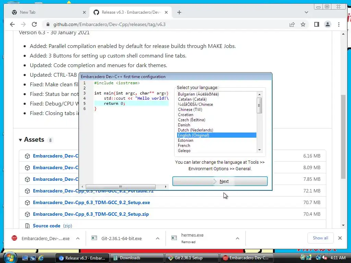Open options for Git-2.36.1-64-bit.exe download
Viewport: 351px width, 263px height.
158,238
